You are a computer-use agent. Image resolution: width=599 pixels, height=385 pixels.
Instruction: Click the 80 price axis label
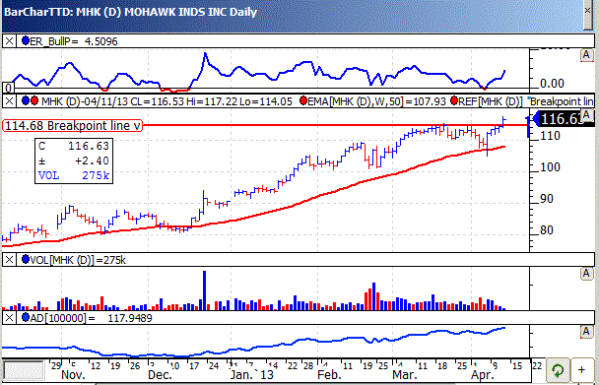pos(547,230)
